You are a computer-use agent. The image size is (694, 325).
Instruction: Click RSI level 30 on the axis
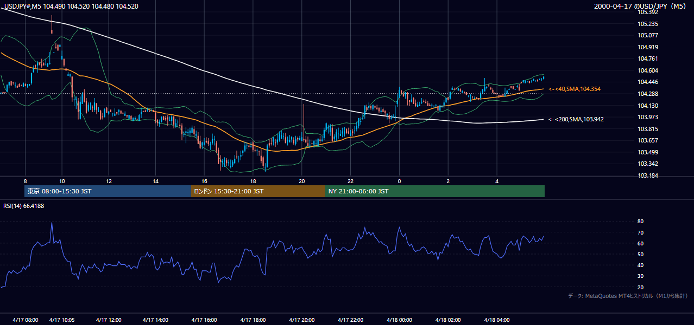(x=641, y=276)
